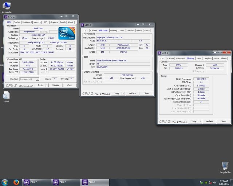This screenshot has width=233, height=186.
Task: Launch Firefox from the taskbar
Action: click(16, 182)
